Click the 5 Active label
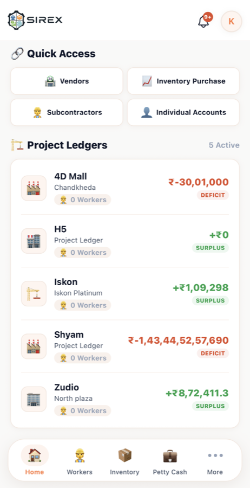Image resolution: width=250 pixels, height=488 pixels. click(224, 145)
